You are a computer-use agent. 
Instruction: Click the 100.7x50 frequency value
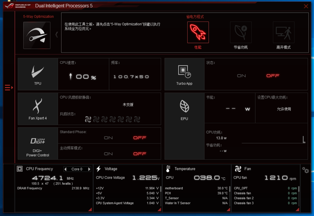click(x=131, y=77)
